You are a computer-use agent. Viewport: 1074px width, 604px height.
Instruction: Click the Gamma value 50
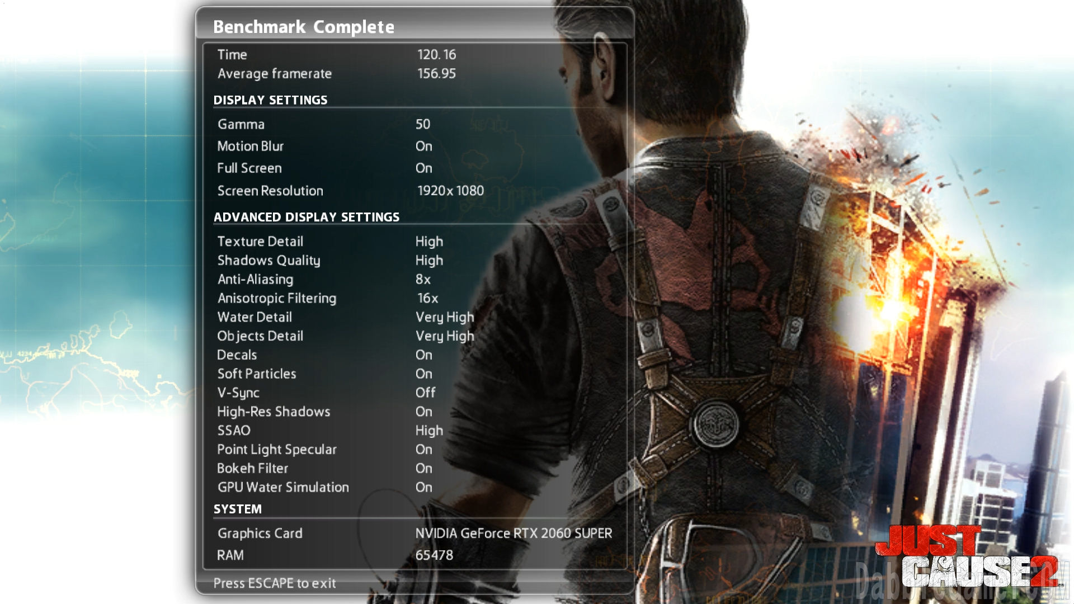pyautogui.click(x=422, y=124)
